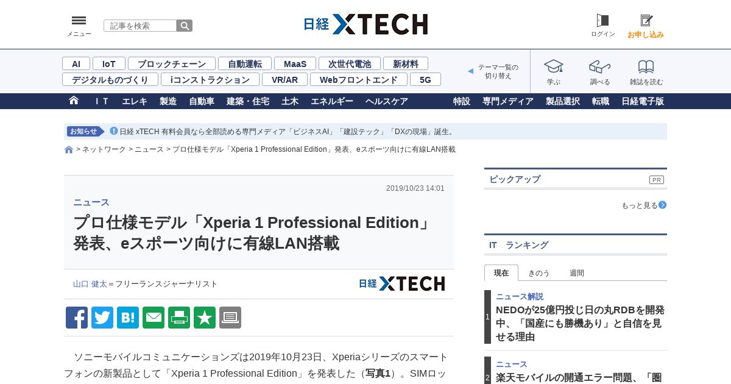Click the 調べる glasses icon
The image size is (731, 384).
pyautogui.click(x=600, y=66)
